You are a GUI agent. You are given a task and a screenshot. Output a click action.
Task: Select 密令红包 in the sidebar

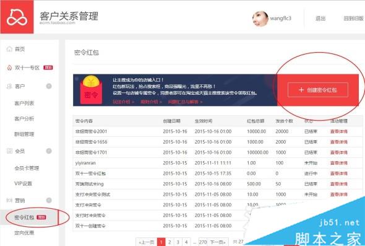coord(24,217)
